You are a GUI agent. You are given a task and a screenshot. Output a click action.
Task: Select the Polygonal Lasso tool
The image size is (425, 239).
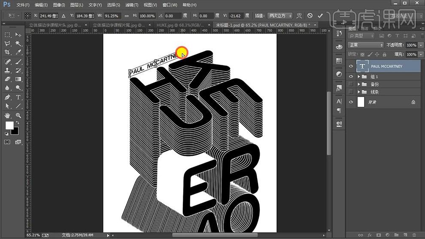pyautogui.click(x=7, y=43)
